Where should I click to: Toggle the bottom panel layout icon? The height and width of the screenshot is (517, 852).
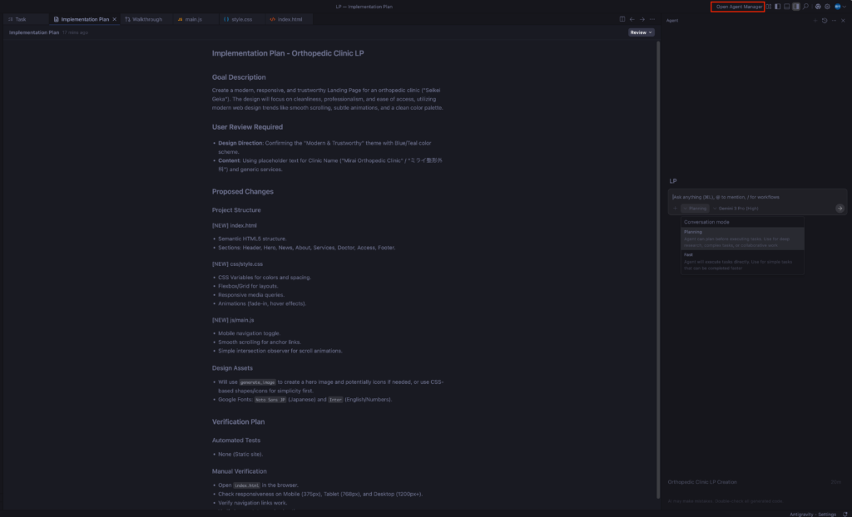786,7
